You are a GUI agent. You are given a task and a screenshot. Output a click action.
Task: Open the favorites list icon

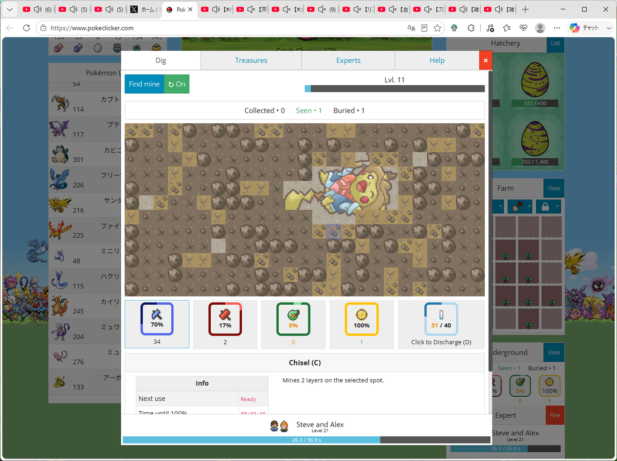507,28
